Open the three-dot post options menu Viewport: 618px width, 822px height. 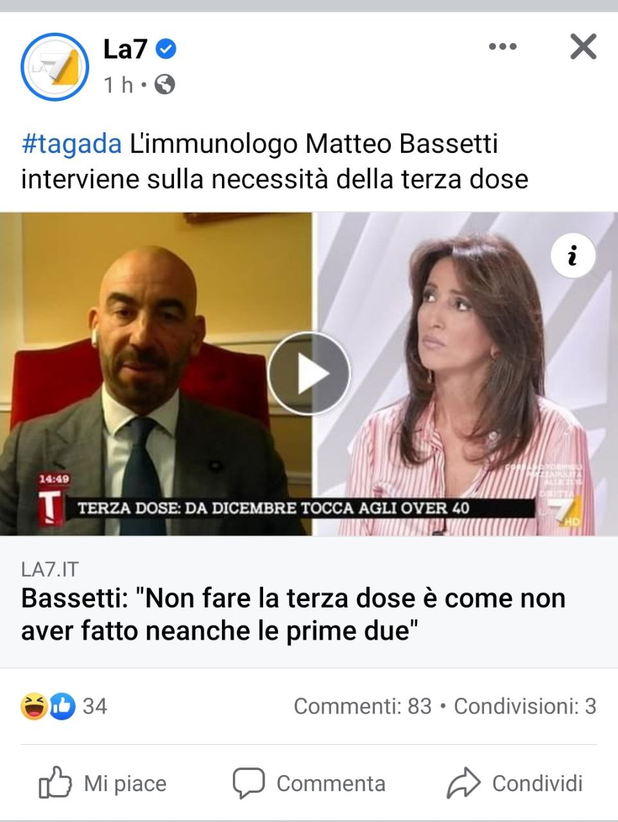click(x=502, y=46)
